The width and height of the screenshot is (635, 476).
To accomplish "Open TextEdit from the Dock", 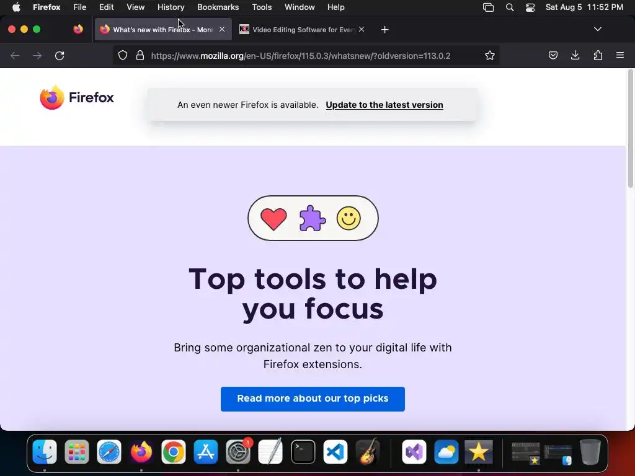I will pyautogui.click(x=270, y=452).
